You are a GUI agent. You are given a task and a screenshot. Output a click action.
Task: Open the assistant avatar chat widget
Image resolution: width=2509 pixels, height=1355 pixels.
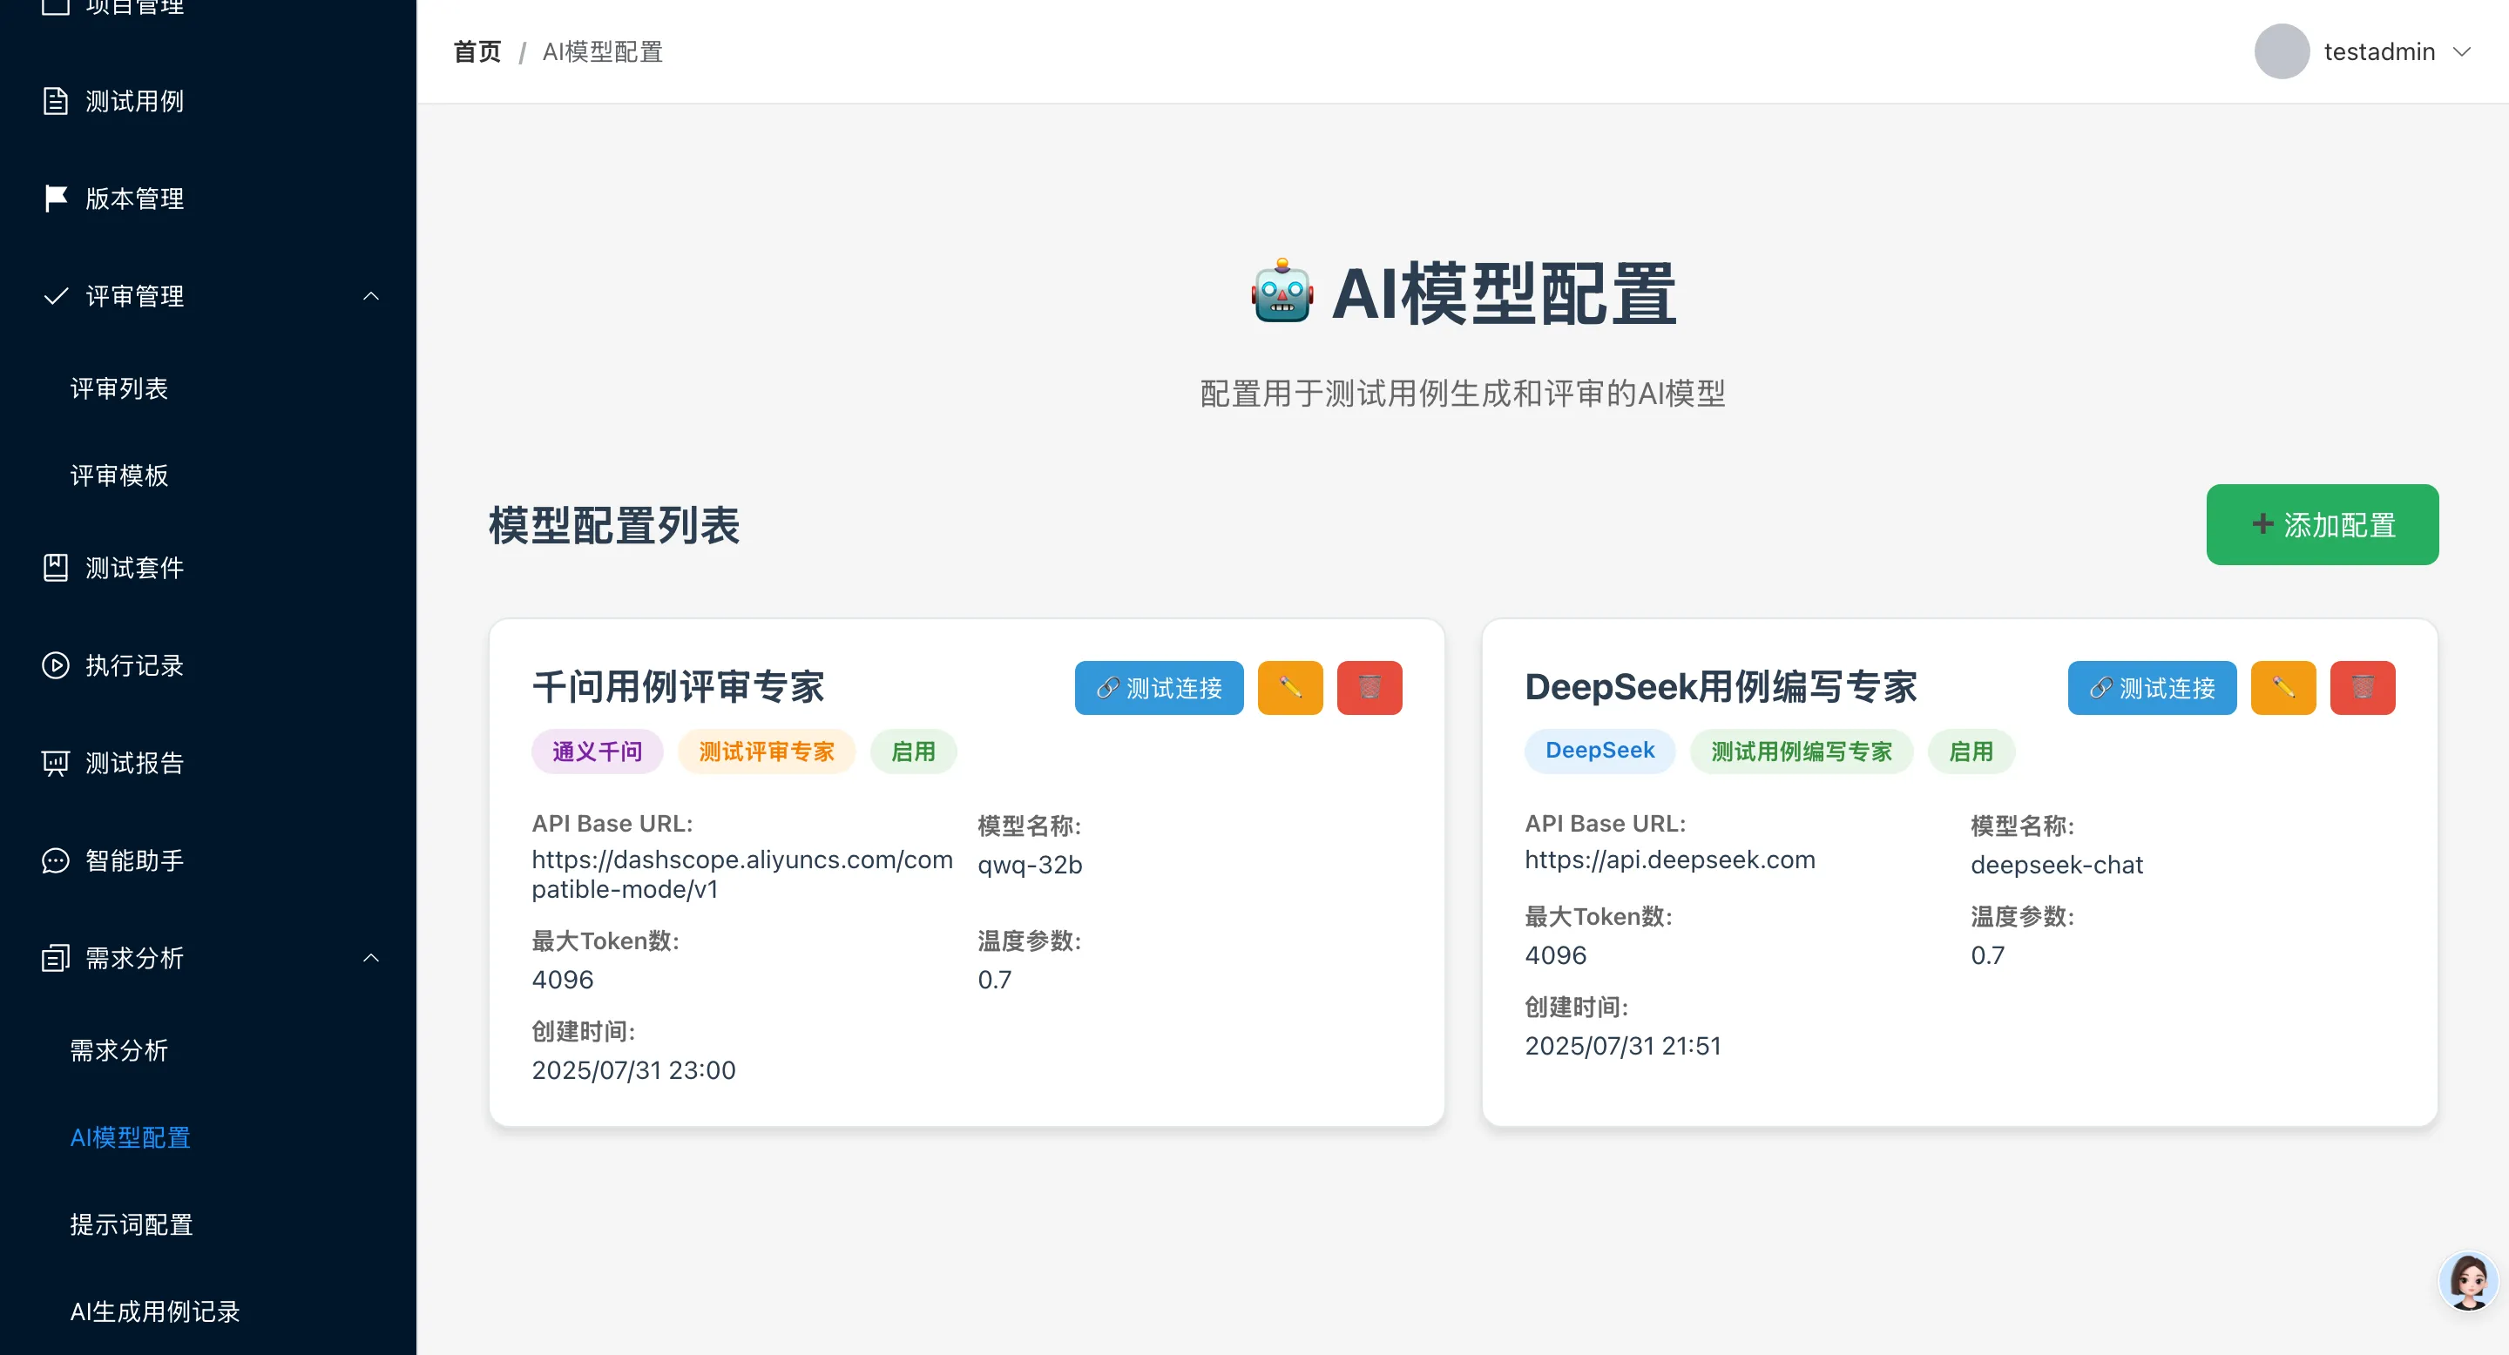[2467, 1281]
